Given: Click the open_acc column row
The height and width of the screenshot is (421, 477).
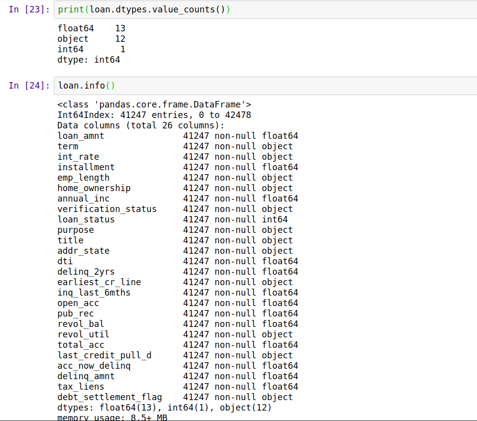Looking at the screenshot, I should point(178,303).
